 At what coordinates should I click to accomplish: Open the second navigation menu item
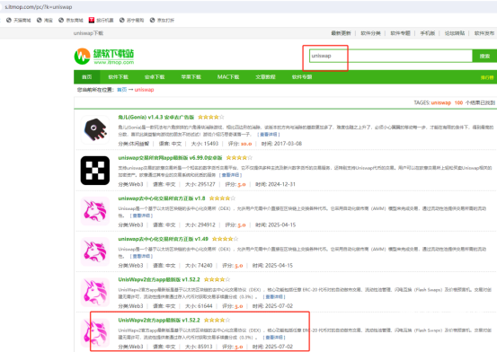118,77
